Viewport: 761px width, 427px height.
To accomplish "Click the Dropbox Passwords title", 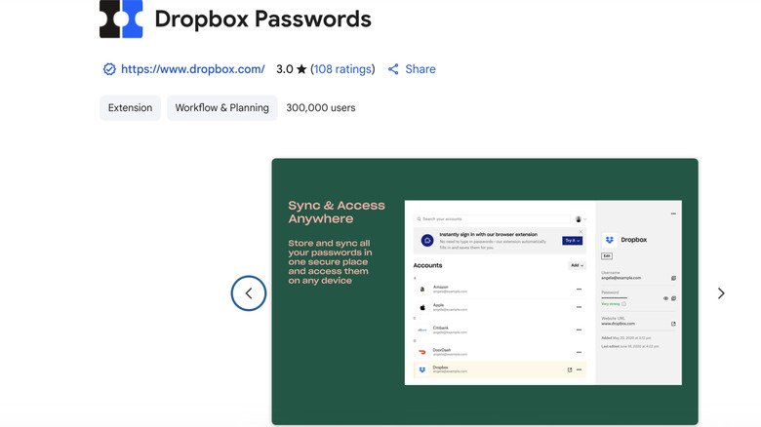I will click(263, 19).
